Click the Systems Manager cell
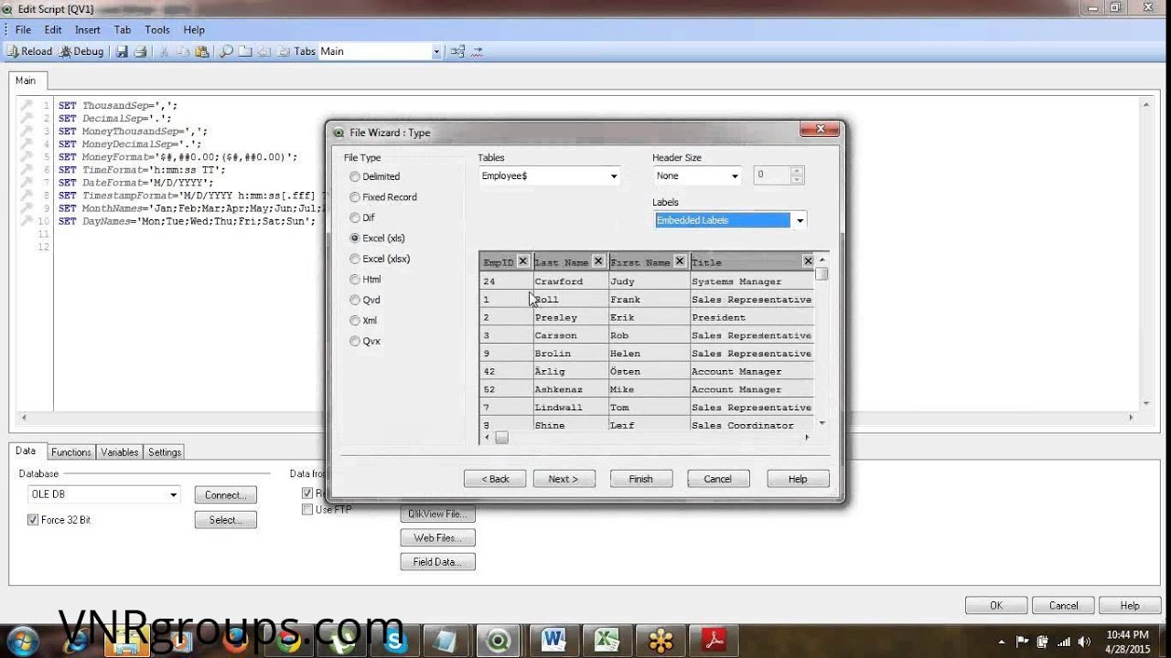This screenshot has width=1171, height=658. pyautogui.click(x=752, y=281)
